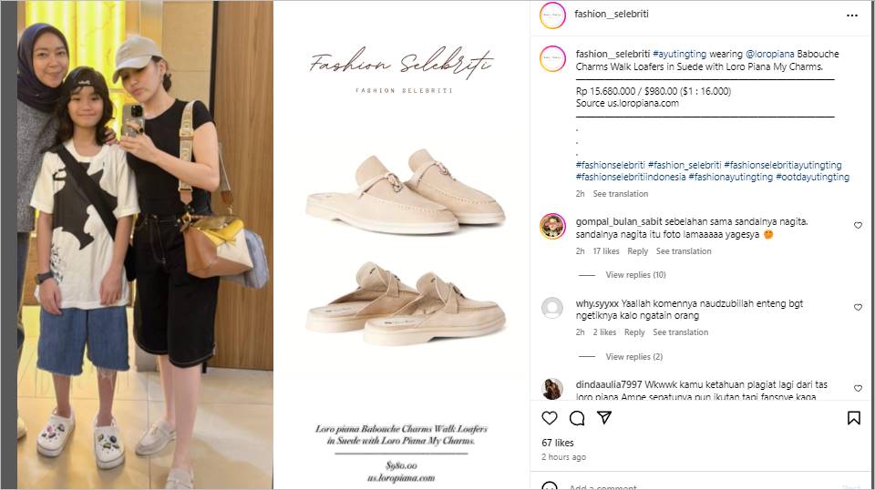Like the dindaaulia7997 comment
The image size is (875, 490).
click(x=858, y=388)
